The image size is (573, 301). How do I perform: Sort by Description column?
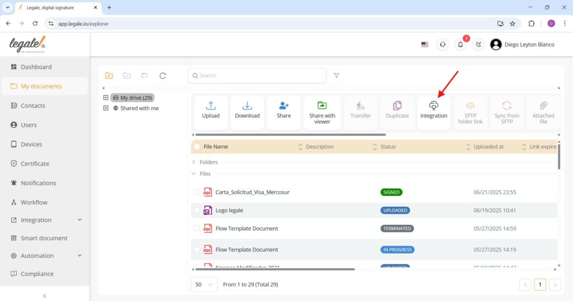pos(374,147)
